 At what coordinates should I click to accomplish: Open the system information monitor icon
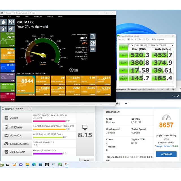[x=11, y=22]
